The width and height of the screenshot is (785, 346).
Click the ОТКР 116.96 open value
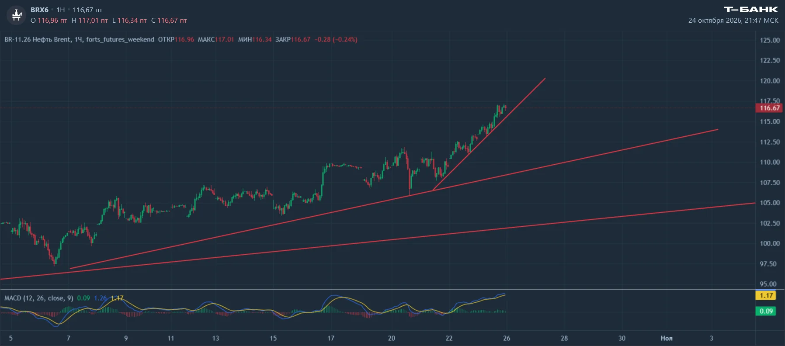pos(176,39)
